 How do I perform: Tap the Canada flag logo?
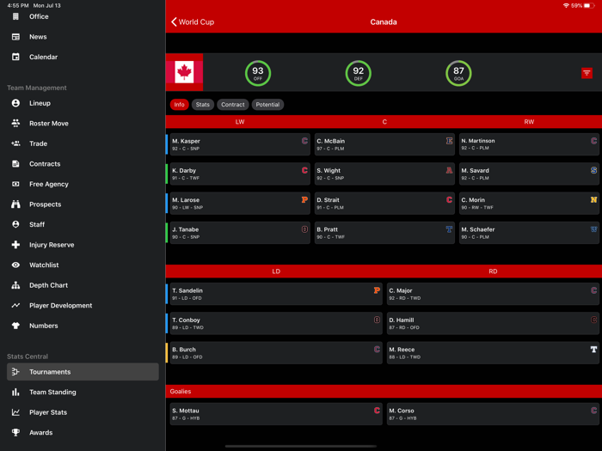(x=184, y=72)
